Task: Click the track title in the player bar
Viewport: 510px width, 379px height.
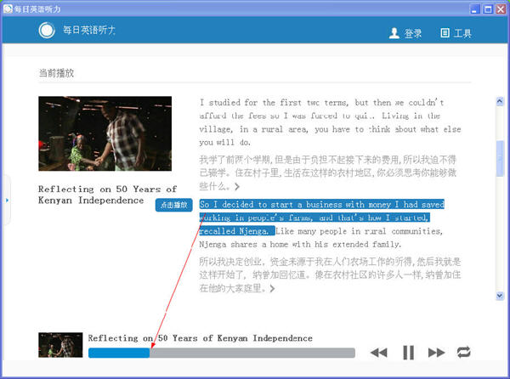Action: coord(200,338)
